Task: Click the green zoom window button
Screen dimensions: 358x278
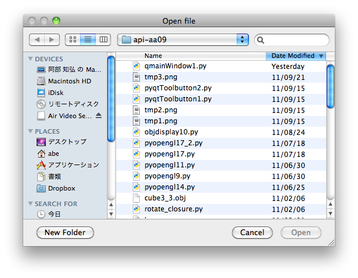Action: [x=56, y=21]
